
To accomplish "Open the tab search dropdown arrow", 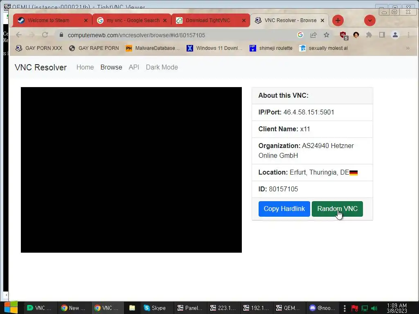I will (370, 20).
